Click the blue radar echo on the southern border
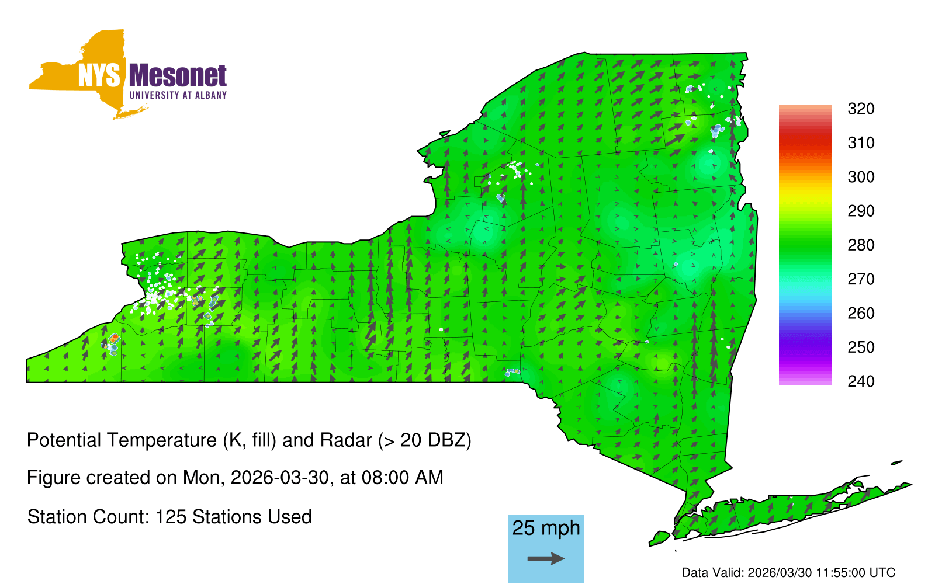 [x=512, y=371]
